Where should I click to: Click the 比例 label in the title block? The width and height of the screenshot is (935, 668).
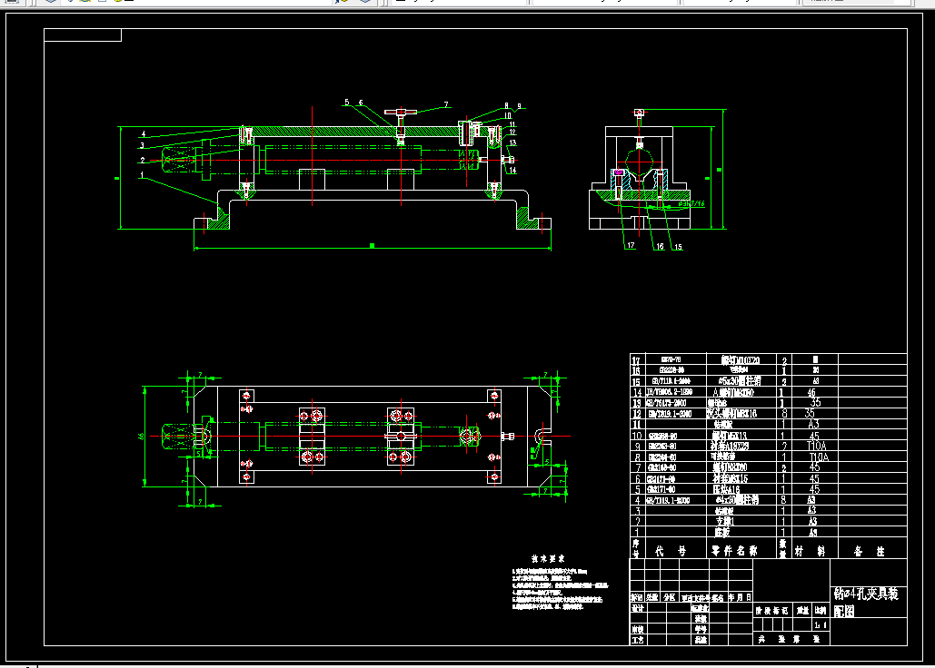pyautogui.click(x=821, y=611)
